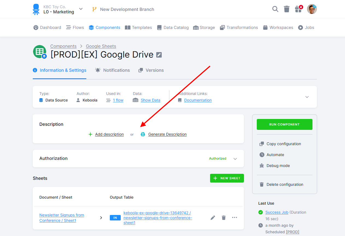Viewport: 345px width, 236px height.
Task: Open the Success Job link
Action: click(x=277, y=212)
